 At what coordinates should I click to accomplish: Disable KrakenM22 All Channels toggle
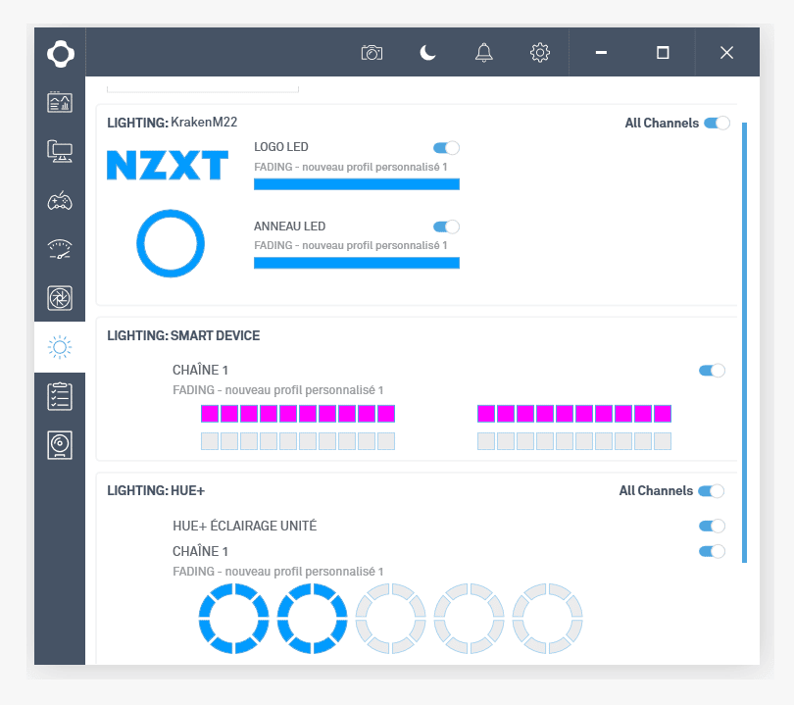coord(717,124)
